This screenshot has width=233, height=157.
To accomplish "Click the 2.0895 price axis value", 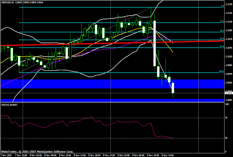I will [x=229, y=100].
